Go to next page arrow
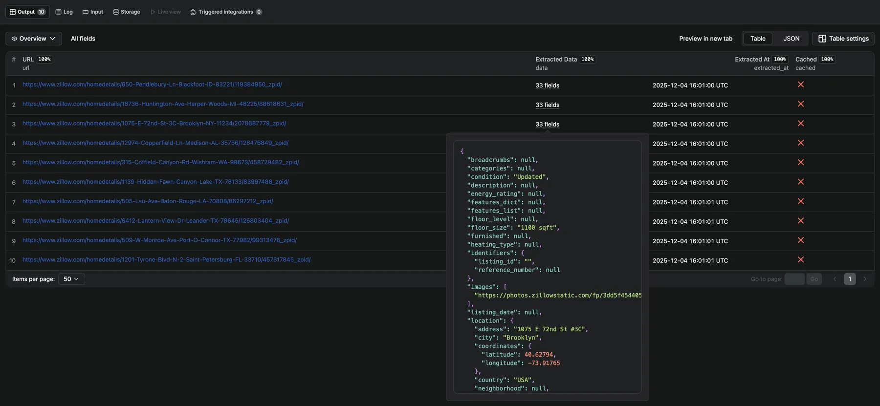880x406 pixels. [x=865, y=279]
